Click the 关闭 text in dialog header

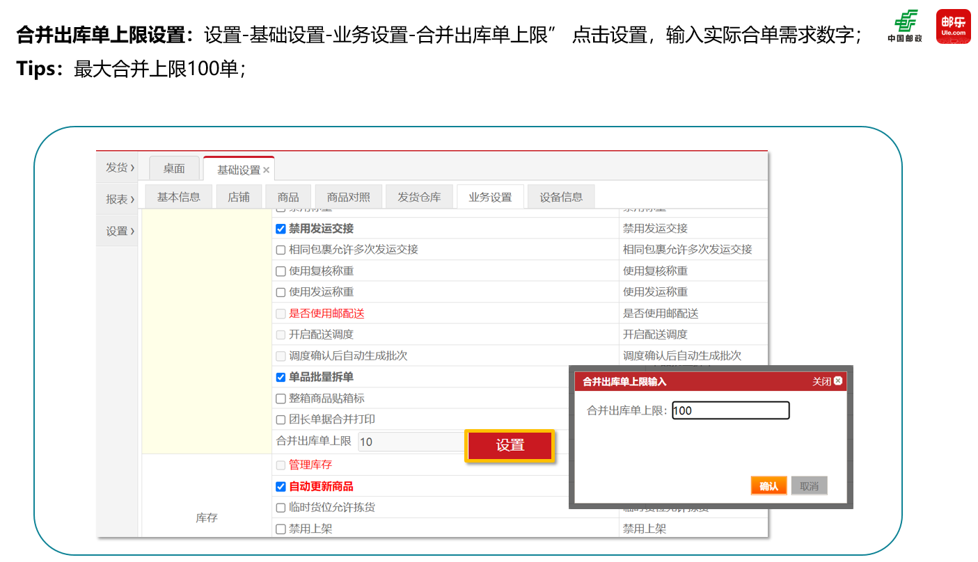821,381
